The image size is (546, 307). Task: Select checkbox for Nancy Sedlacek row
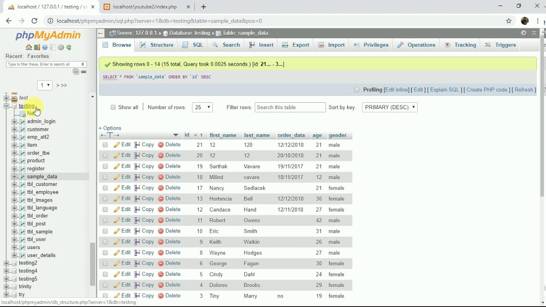[105, 188]
